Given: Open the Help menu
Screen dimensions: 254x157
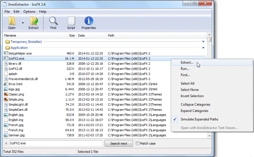Looking at the screenshot, I should coord(43,12).
